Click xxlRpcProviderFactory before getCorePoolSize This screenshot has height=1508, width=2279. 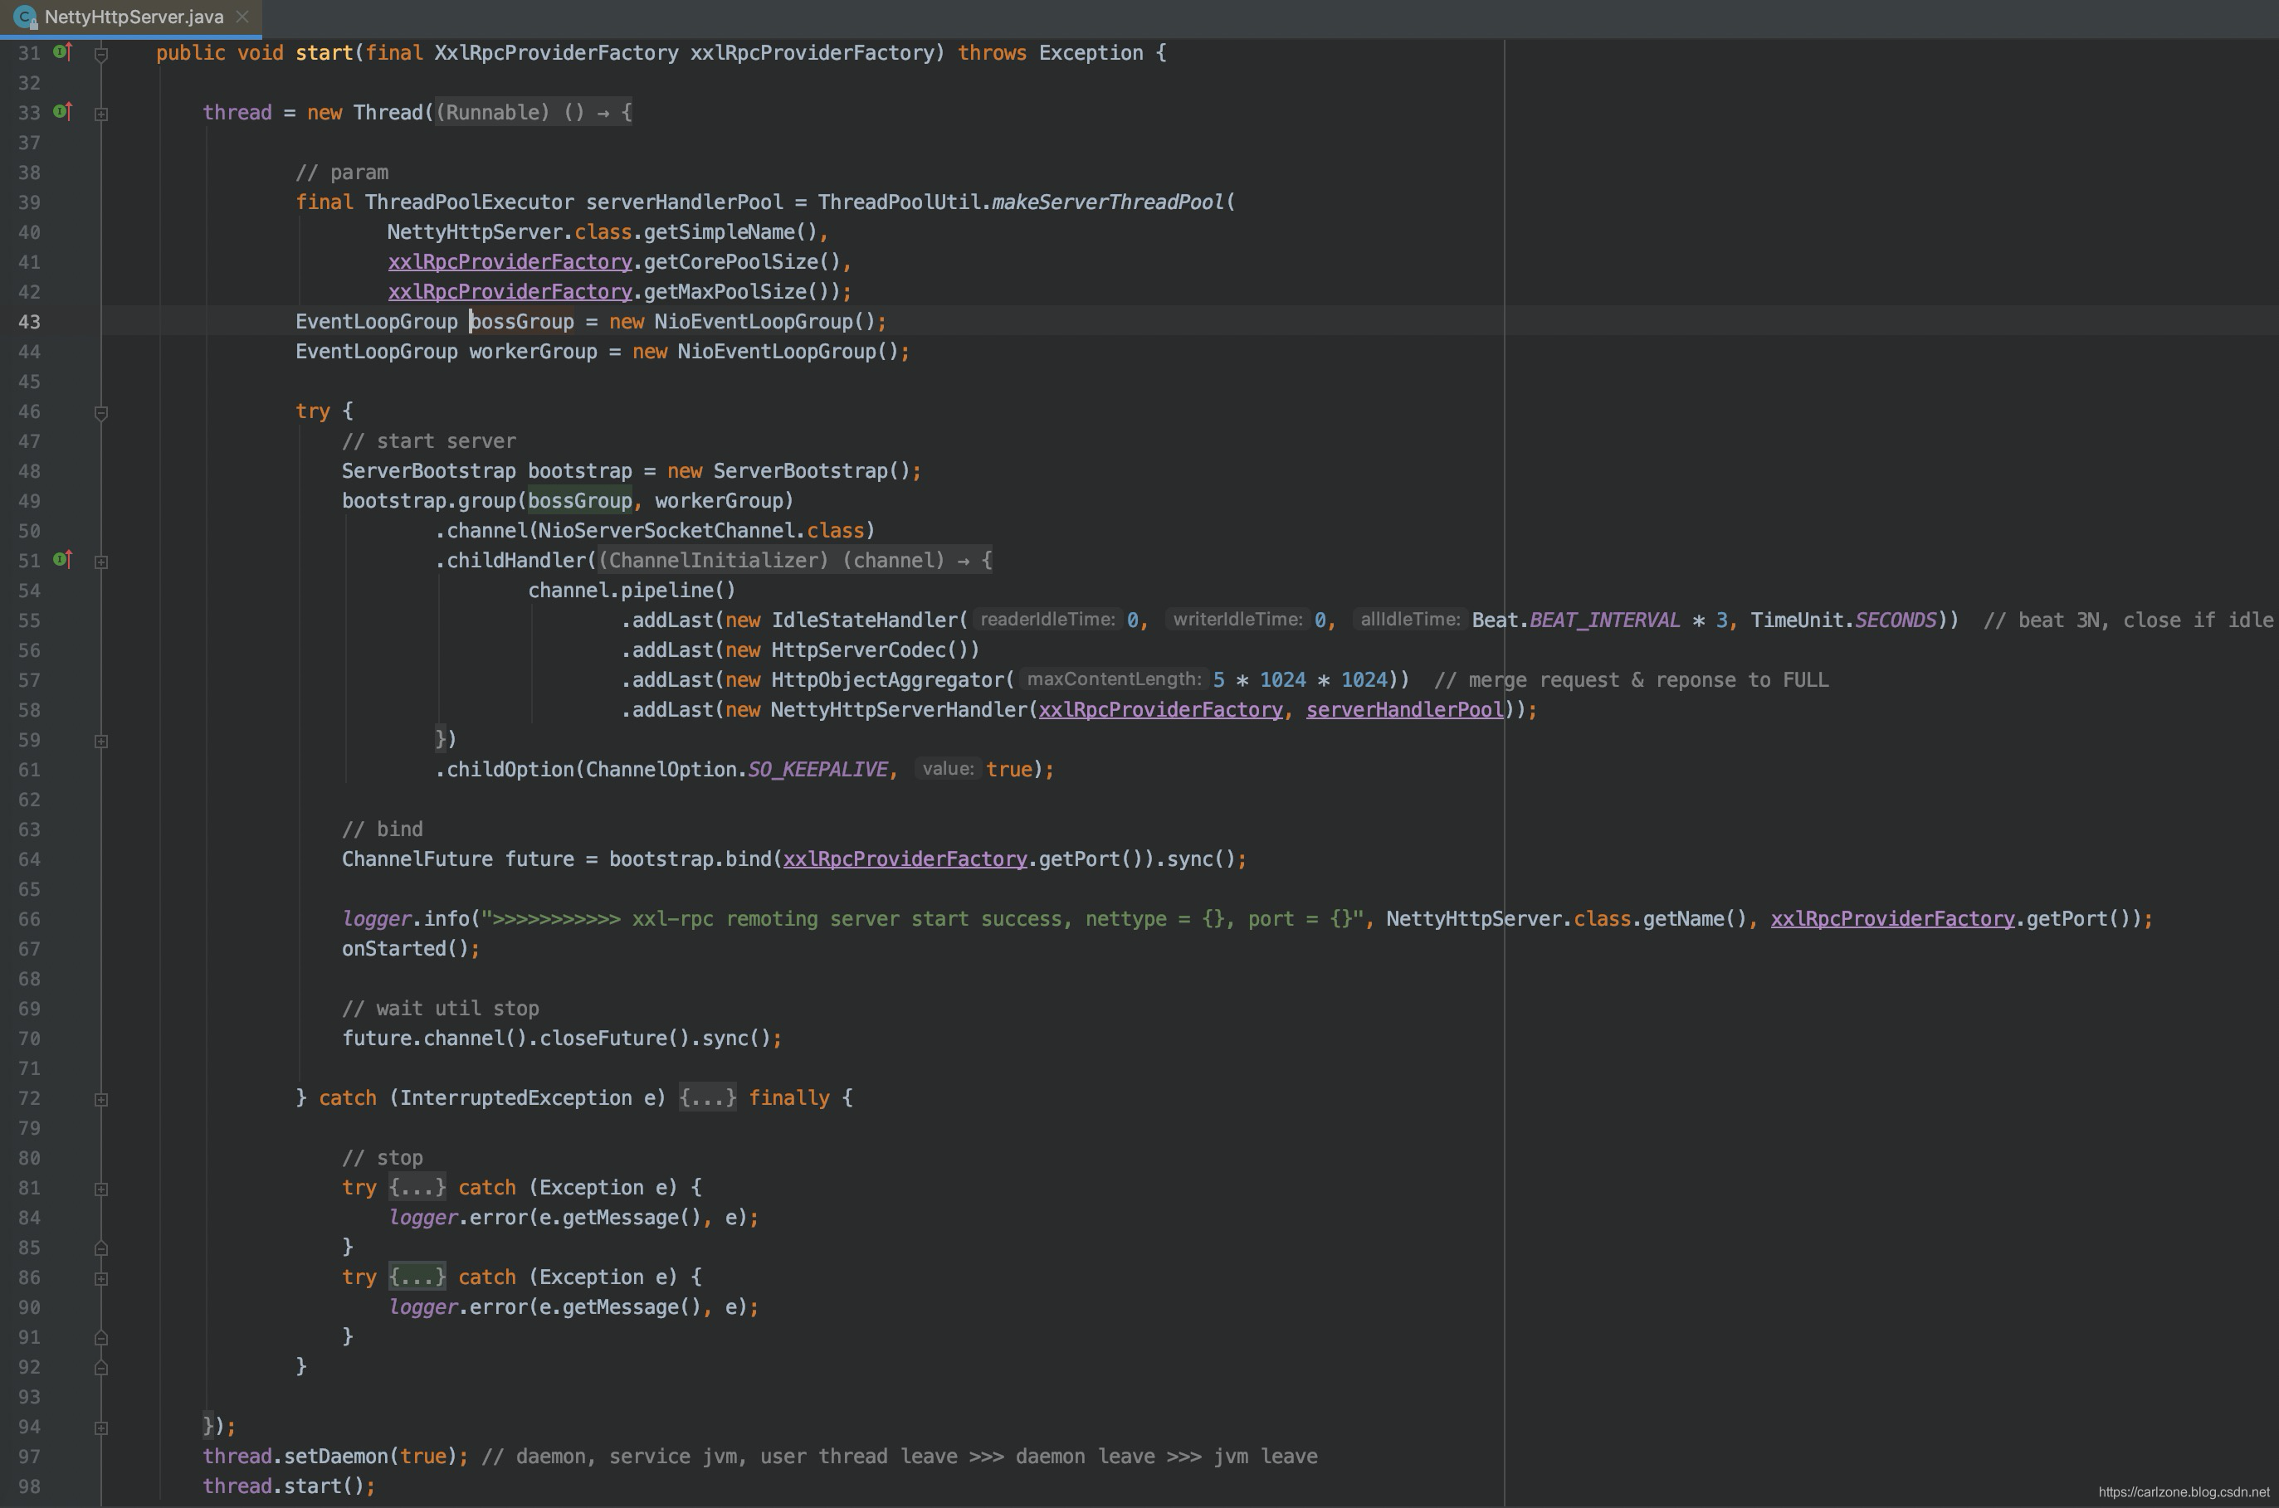pyautogui.click(x=510, y=261)
